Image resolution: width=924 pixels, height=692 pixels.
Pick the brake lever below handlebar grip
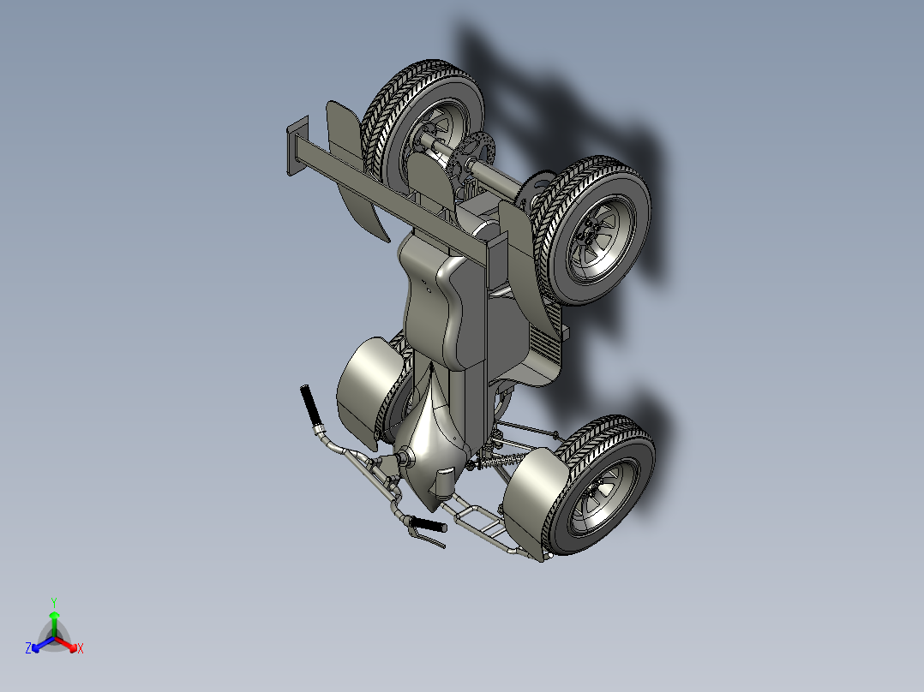tap(425, 538)
